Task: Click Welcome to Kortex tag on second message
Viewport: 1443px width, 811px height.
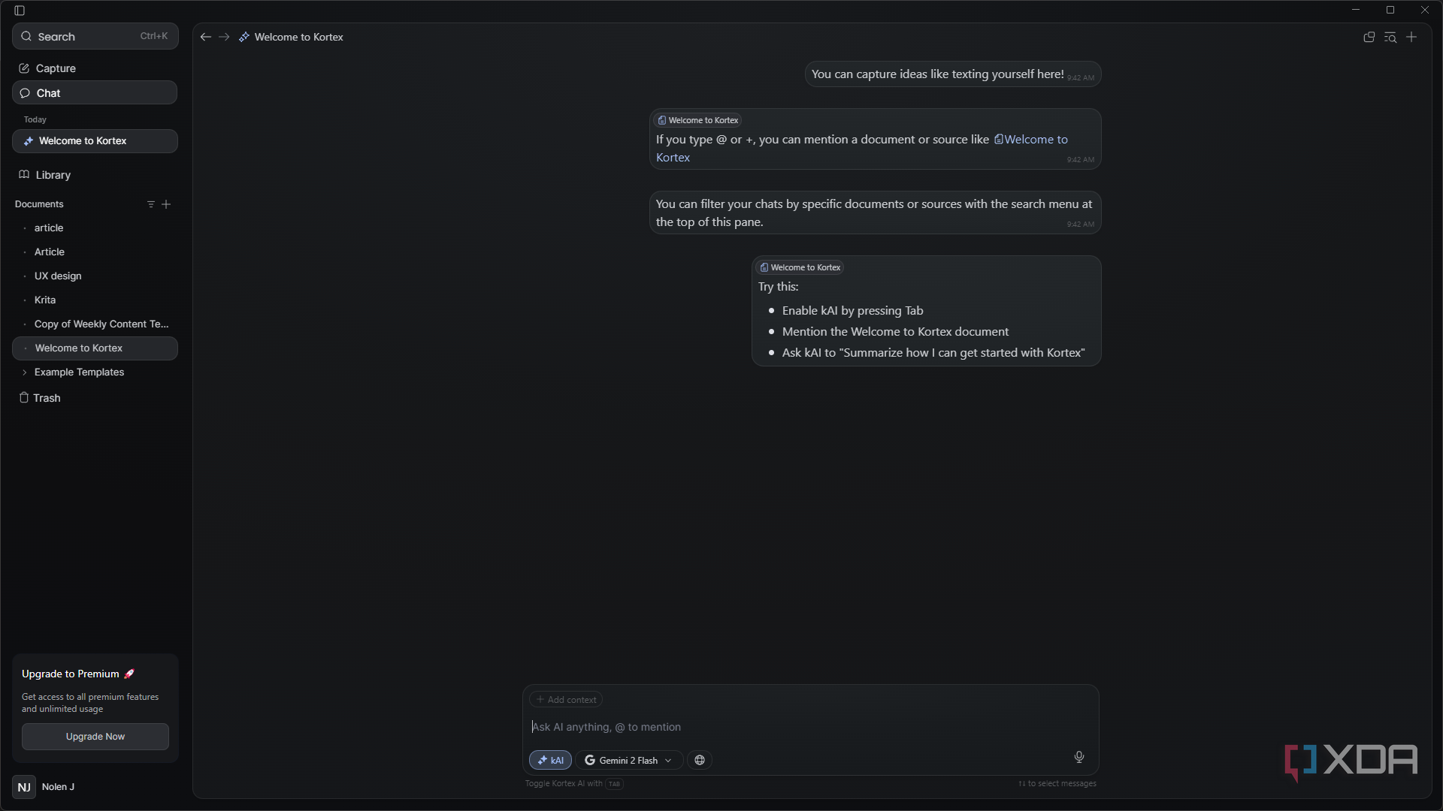Action: [x=698, y=120]
